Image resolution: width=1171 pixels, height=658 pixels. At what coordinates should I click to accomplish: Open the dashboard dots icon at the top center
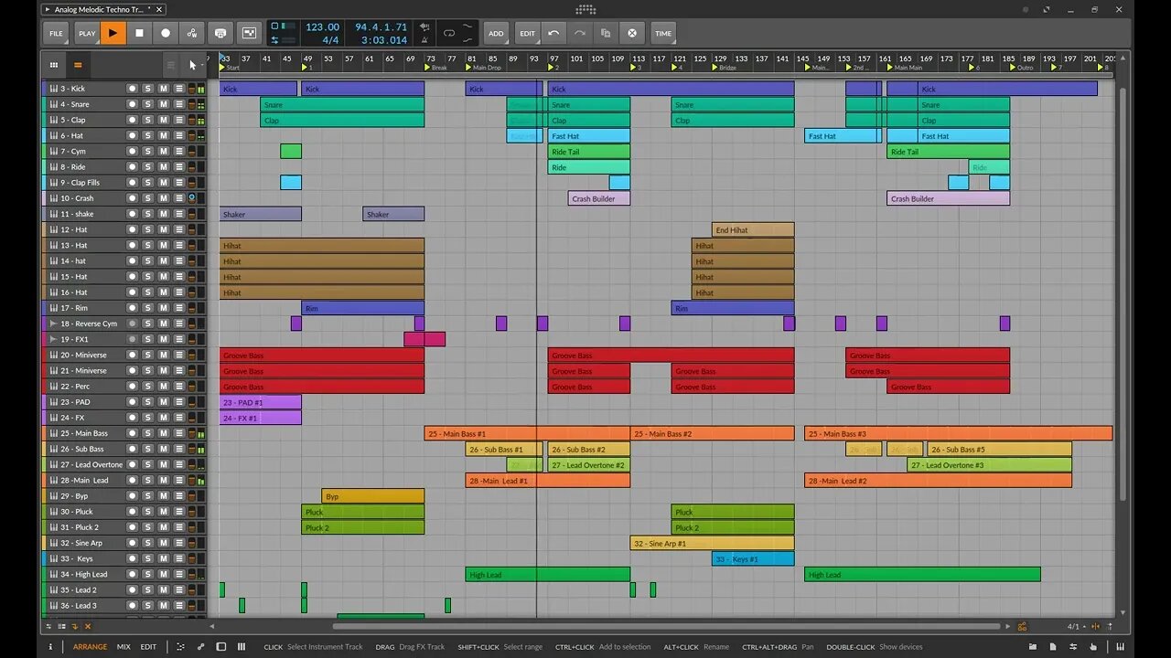pos(585,9)
